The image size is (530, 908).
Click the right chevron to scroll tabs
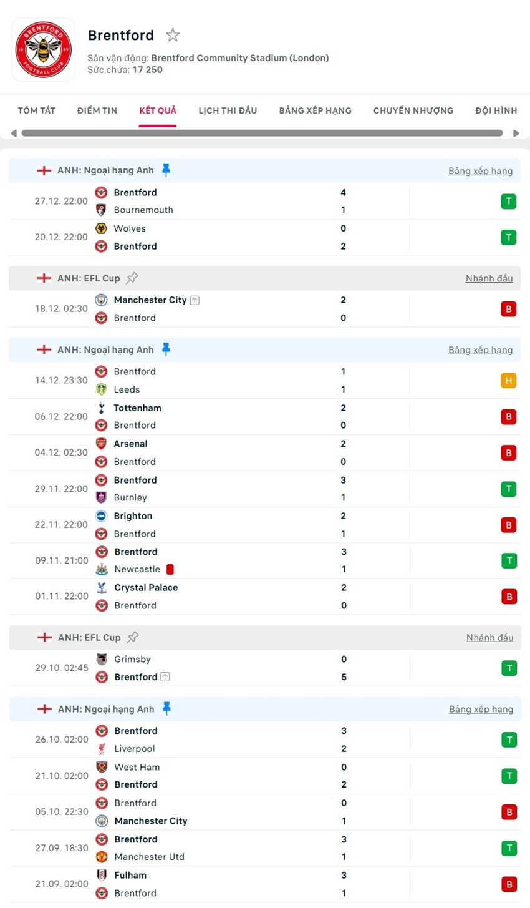516,132
